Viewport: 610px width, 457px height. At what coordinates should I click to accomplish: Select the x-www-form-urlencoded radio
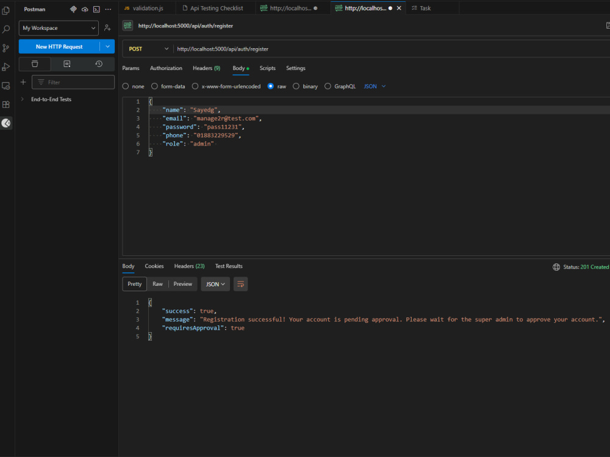point(195,87)
